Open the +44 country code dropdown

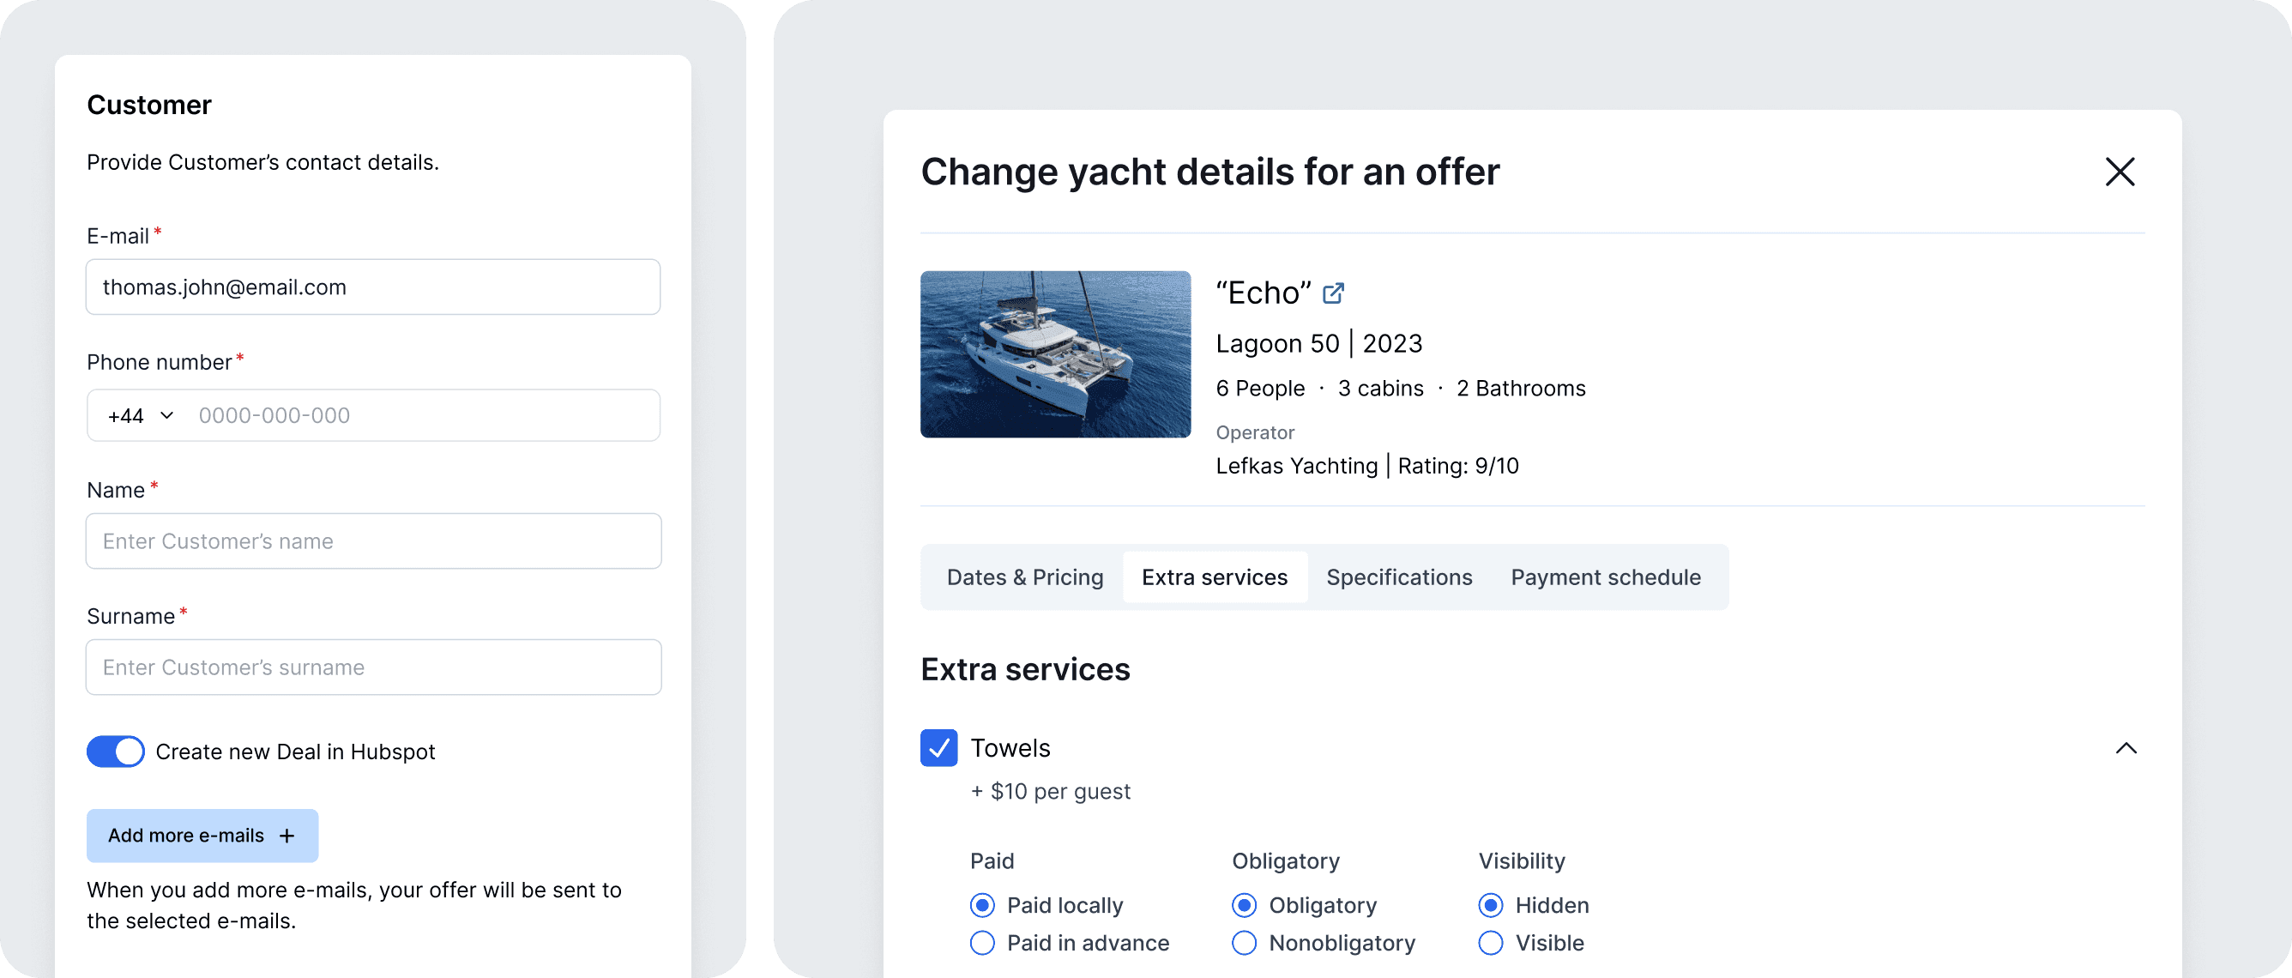pos(141,415)
